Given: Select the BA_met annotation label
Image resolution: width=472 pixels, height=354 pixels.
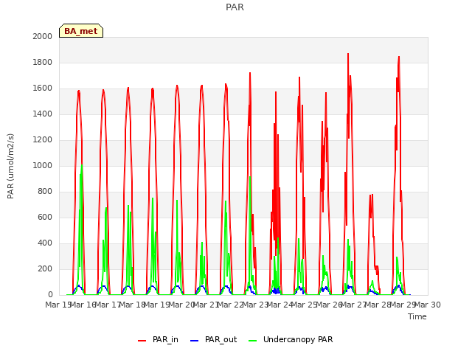Looking at the screenshot, I should [81, 31].
